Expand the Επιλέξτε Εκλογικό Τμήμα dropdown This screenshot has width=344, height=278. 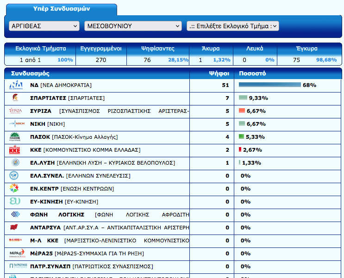tap(232, 26)
